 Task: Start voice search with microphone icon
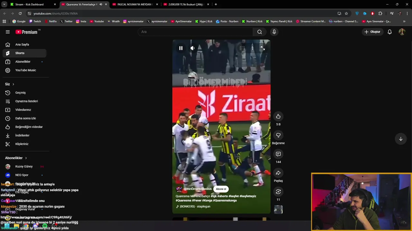pos(274,32)
